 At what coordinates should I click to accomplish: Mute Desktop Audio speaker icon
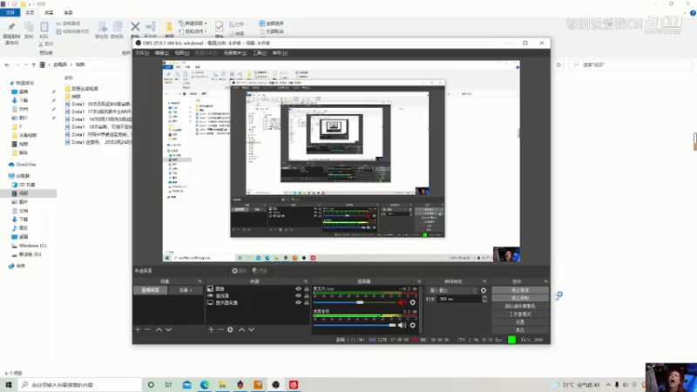click(402, 325)
